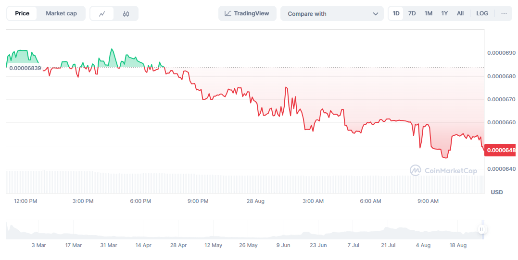Select the Price tab
The image size is (518, 260).
(22, 13)
